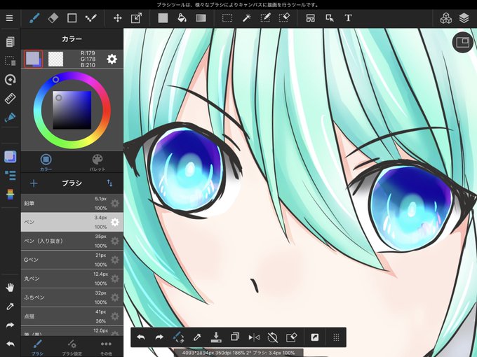Select the Gペン brush
Viewport: 477px width, 357px height.
click(x=72, y=260)
